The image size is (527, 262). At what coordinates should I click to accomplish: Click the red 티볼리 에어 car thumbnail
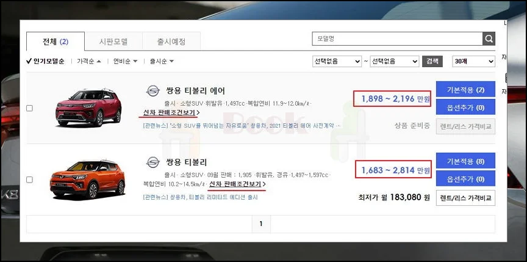(88, 107)
